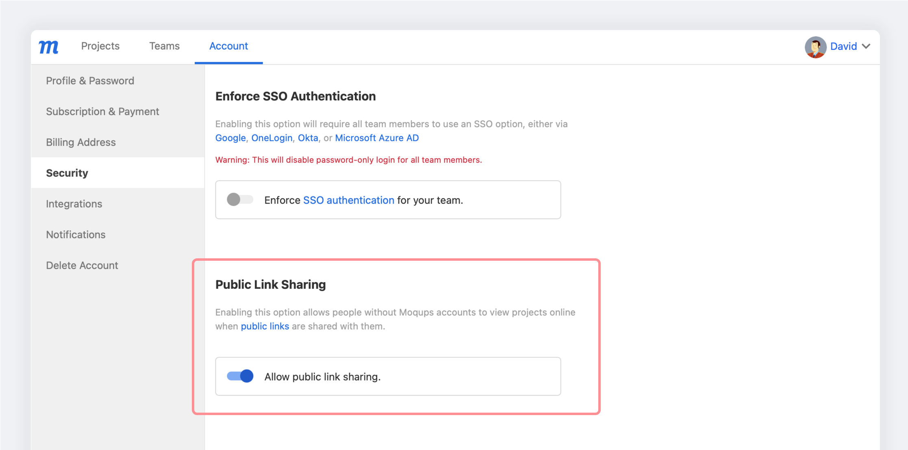Open the OneLogin link

point(272,138)
